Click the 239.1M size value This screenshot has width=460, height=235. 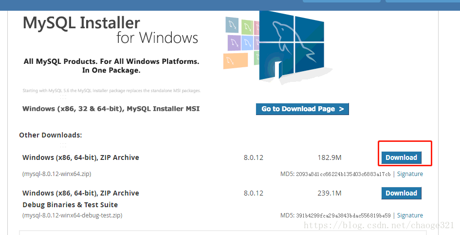(x=329, y=193)
